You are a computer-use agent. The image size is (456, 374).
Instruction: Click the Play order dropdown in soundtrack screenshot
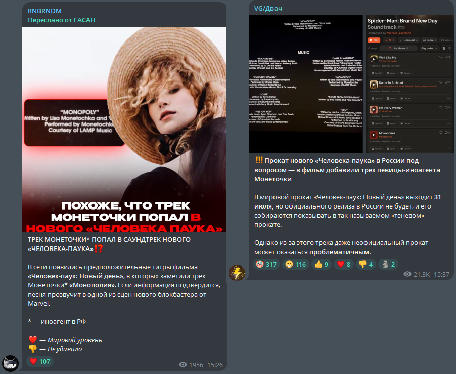point(429,48)
